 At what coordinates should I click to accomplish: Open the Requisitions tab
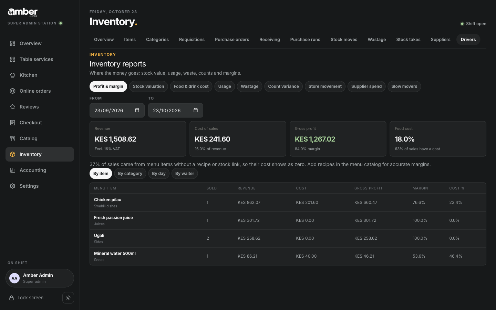(192, 40)
